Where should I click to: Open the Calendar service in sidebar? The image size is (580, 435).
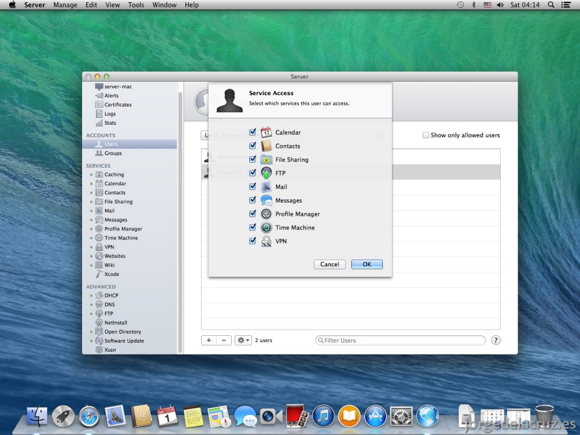point(110,184)
